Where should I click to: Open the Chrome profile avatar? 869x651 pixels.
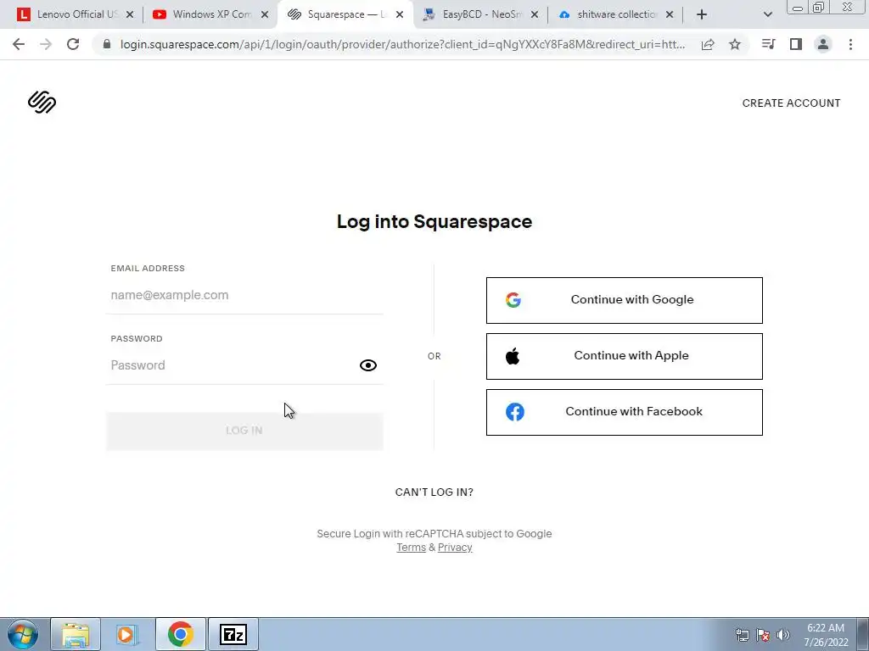pyautogui.click(x=823, y=44)
